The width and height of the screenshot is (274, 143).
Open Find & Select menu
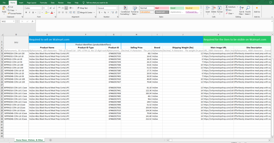248,11
